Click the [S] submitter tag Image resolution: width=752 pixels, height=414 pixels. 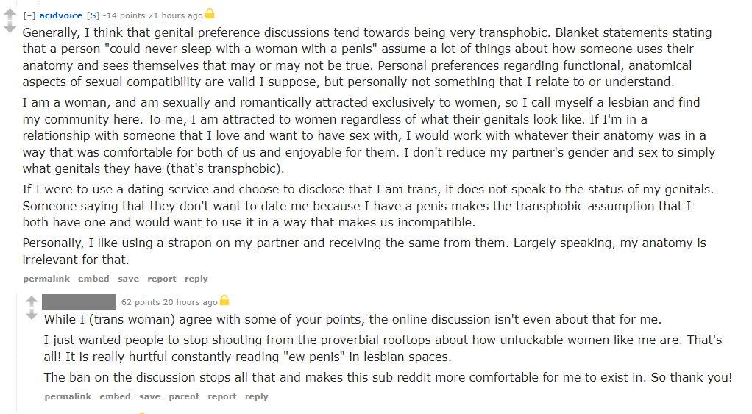93,15
